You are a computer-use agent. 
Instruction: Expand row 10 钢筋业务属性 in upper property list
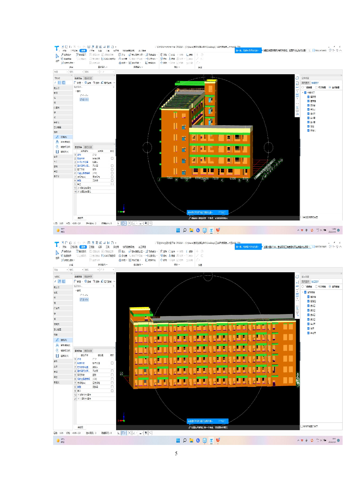tap(78, 188)
